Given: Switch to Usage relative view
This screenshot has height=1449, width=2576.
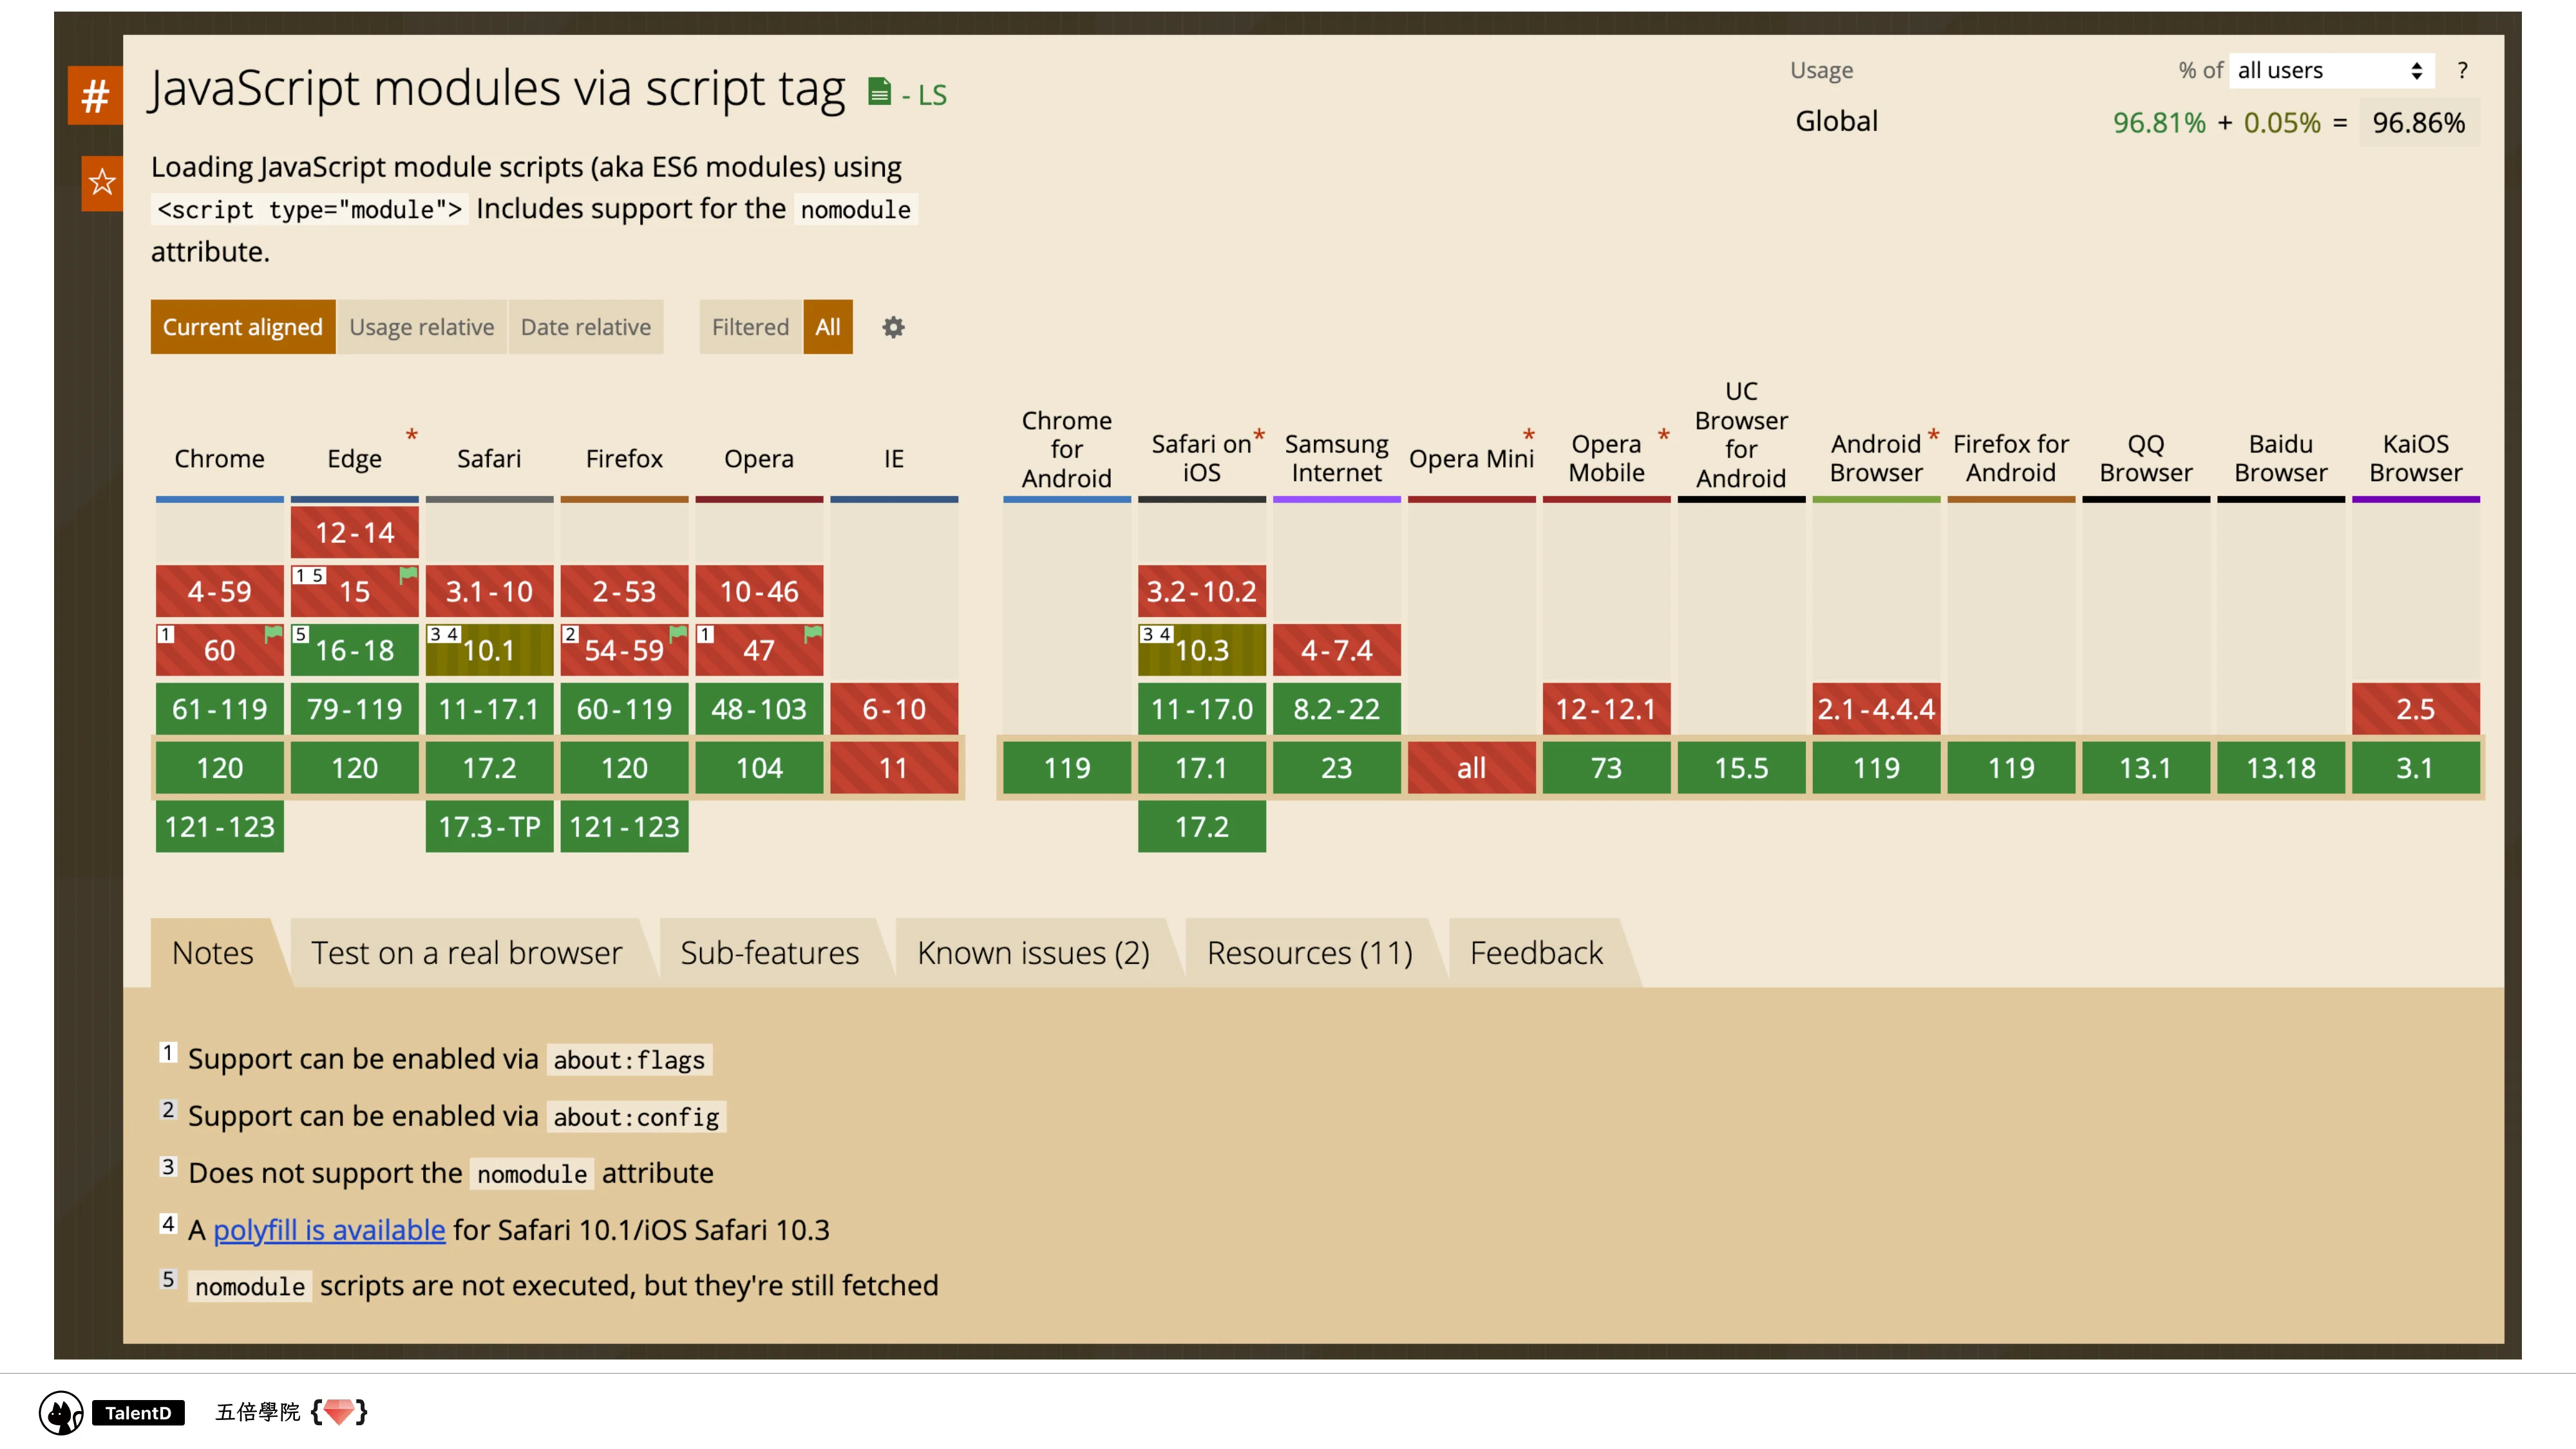Looking at the screenshot, I should 421,327.
